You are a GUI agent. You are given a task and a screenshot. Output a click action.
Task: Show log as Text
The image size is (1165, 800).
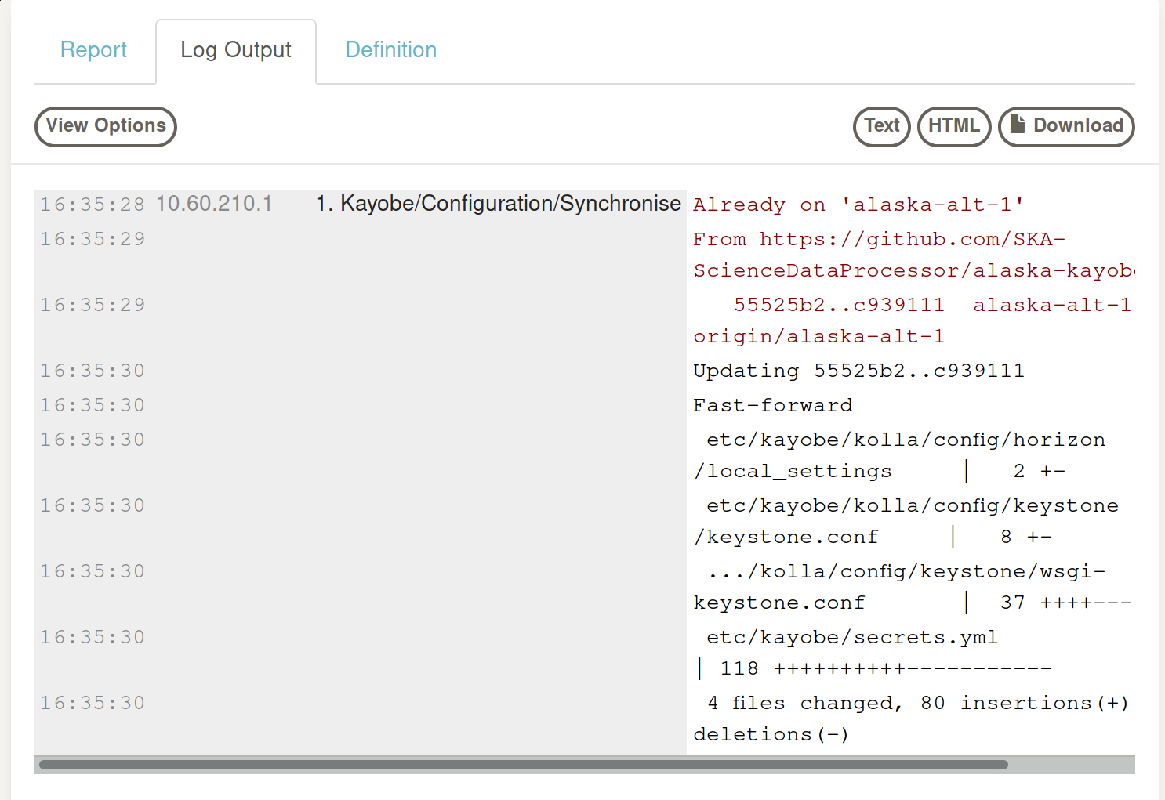click(881, 126)
